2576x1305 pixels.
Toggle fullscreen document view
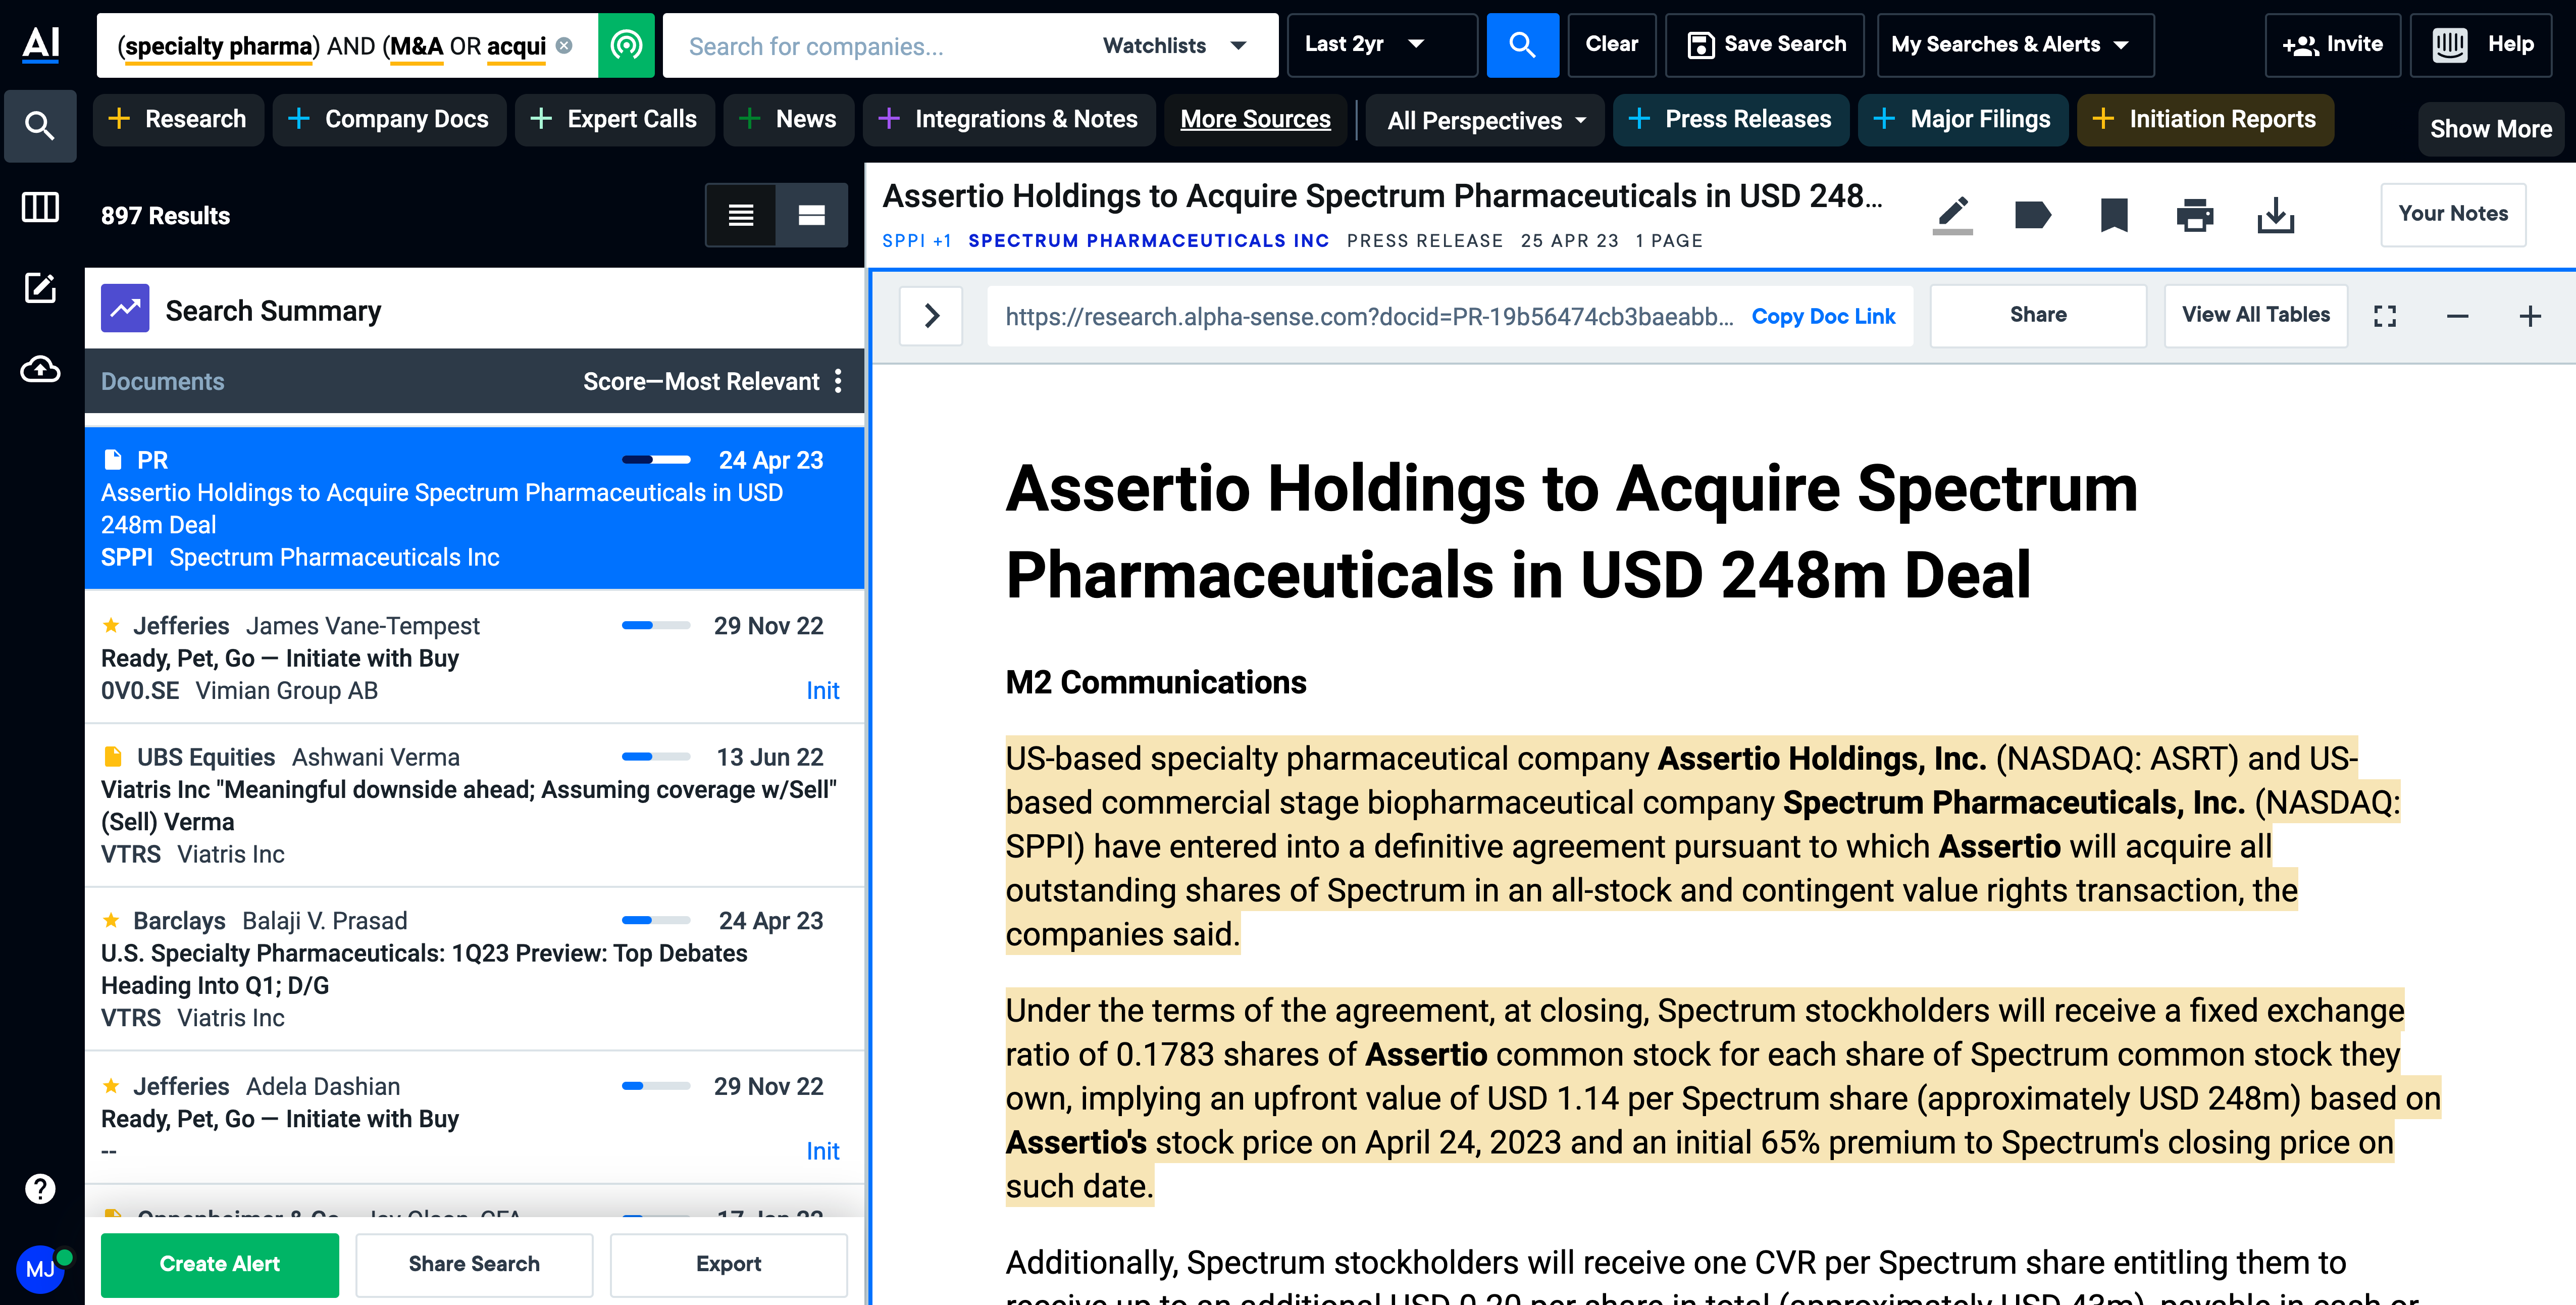pyautogui.click(x=2385, y=316)
